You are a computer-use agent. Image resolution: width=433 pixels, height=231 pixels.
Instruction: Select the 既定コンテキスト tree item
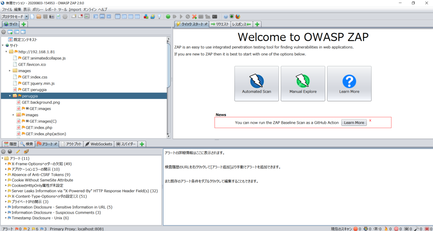click(x=25, y=40)
